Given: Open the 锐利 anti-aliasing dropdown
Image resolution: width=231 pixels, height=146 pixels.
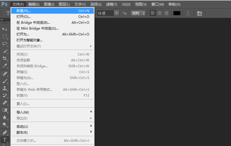Looking at the screenshot, I should pyautogui.click(x=138, y=13).
